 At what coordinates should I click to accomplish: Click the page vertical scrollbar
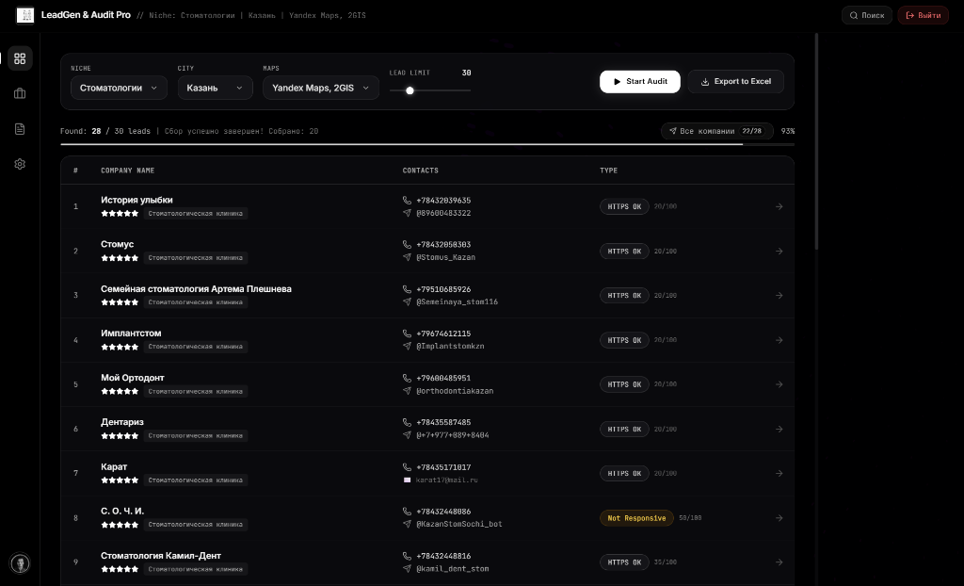click(x=816, y=141)
